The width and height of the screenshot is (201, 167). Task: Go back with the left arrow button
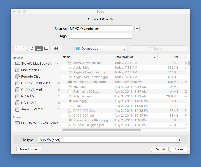coord(17,48)
